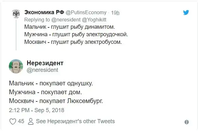This screenshot has width=198, height=132.
Task: Open the 19h timestamp of the parent tweet
Action: click(x=115, y=13)
